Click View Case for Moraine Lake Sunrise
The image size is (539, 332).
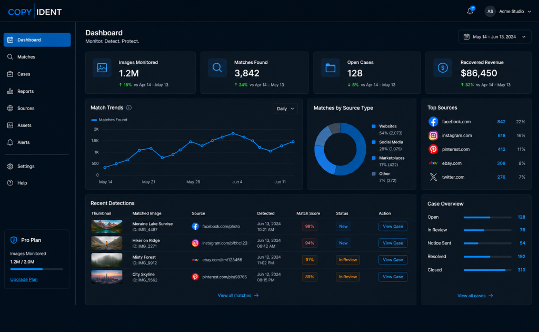[x=393, y=227]
